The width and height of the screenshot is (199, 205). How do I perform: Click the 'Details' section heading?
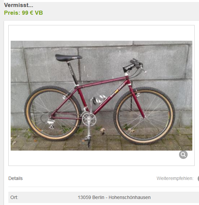click(x=15, y=179)
